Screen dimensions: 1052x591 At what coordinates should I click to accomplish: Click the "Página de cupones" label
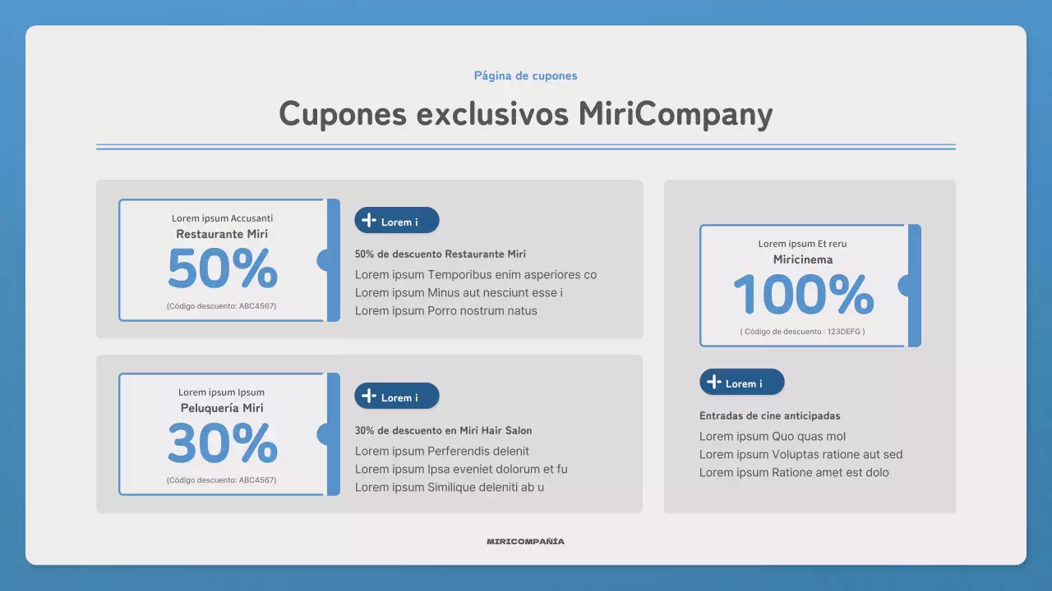(x=525, y=76)
